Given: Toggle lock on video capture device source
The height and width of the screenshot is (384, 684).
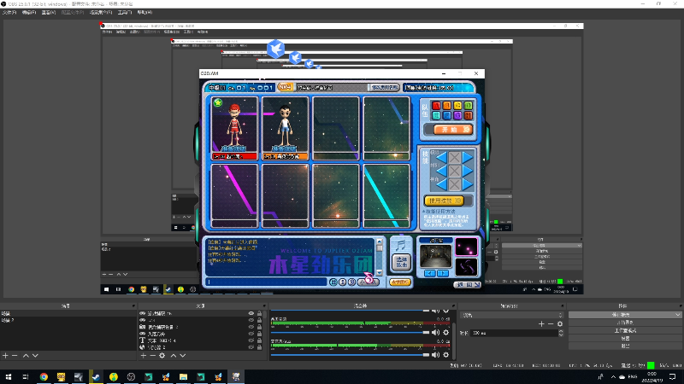Looking at the screenshot, I should coord(260,327).
